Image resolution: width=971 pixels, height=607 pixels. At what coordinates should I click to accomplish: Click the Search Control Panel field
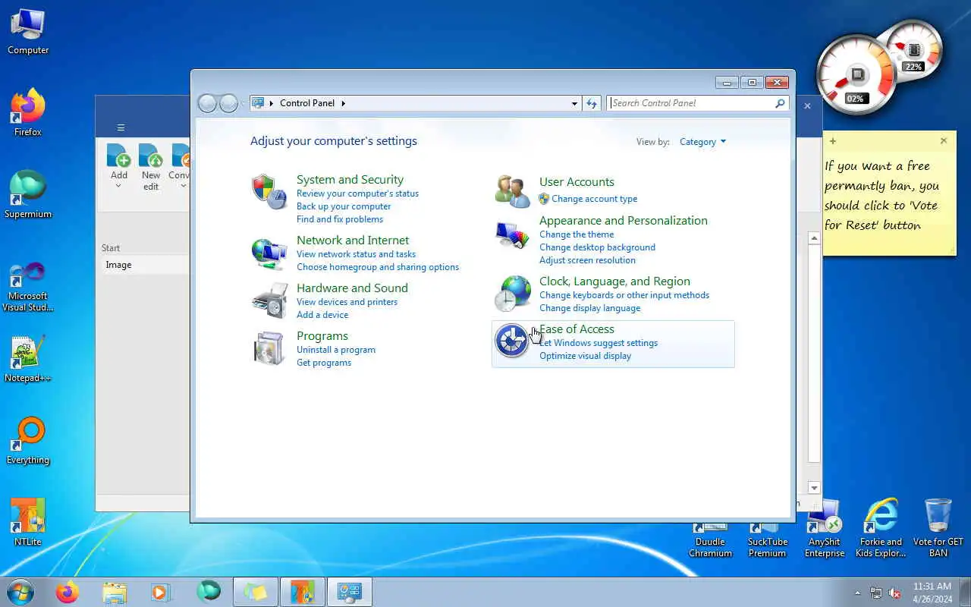click(690, 103)
